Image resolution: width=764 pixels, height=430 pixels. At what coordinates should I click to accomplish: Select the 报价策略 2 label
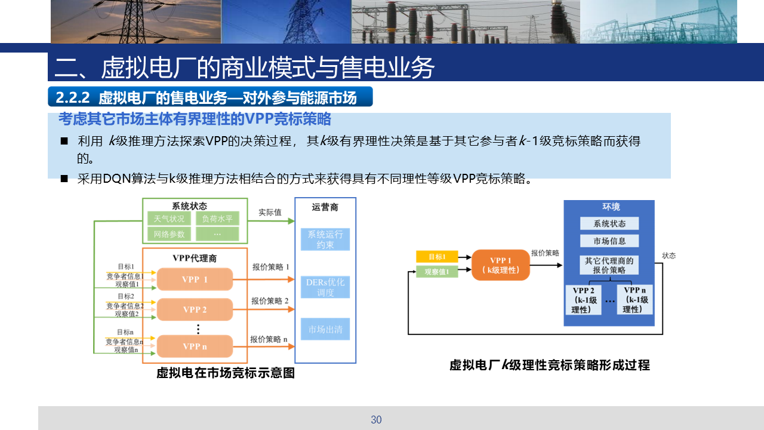(x=270, y=301)
